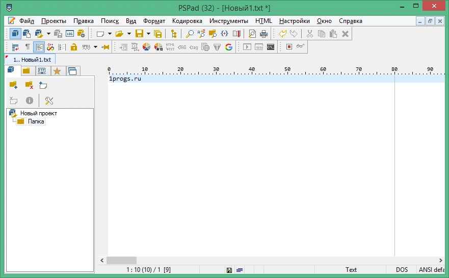Toggle the highlighted ruler lines button
Viewport: 449px width, 278px height.
39,47
